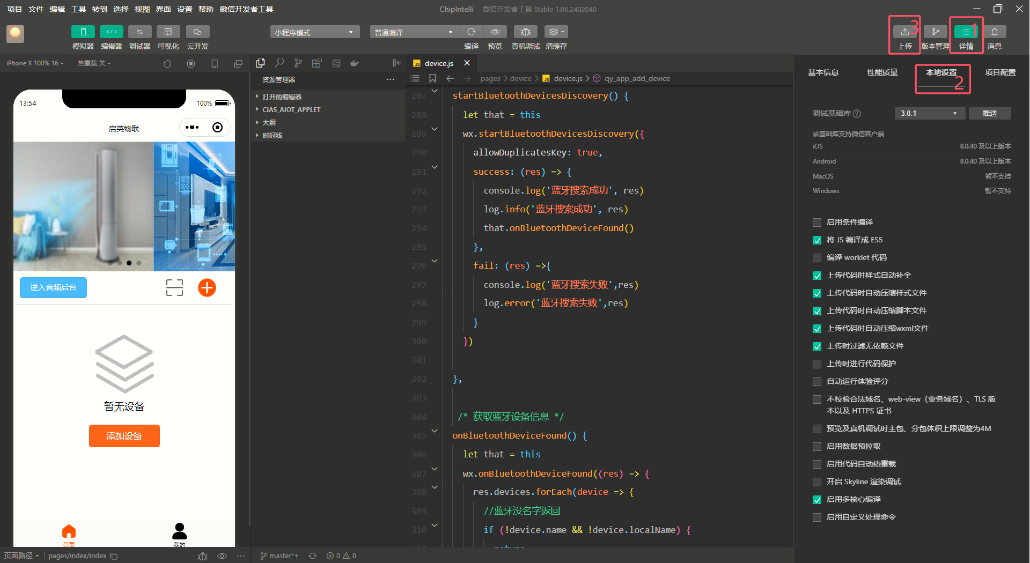Uncheck 启用多核心编译
1030x563 pixels.
point(817,500)
